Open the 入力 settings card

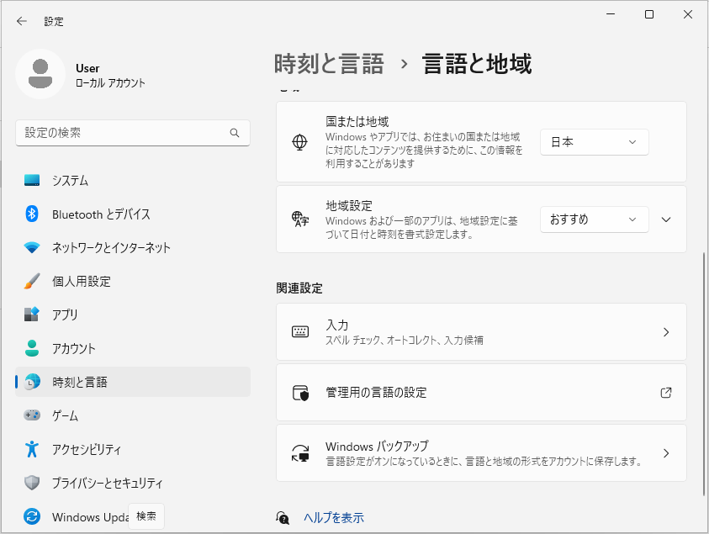[481, 332]
